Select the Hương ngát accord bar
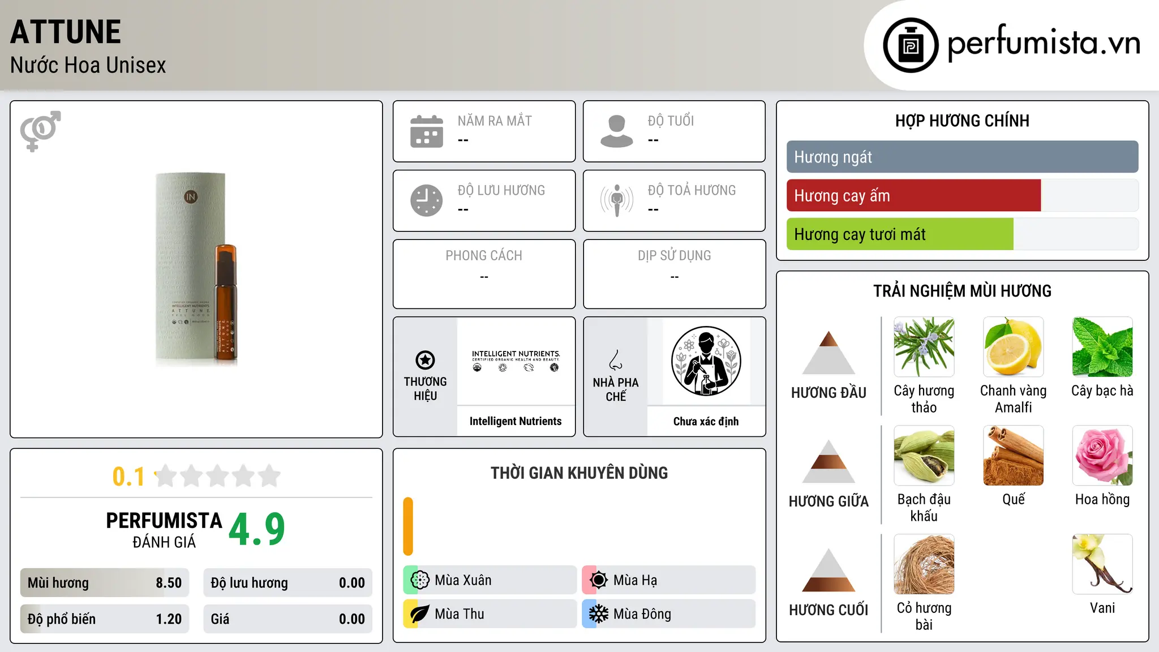1159x652 pixels. click(962, 157)
